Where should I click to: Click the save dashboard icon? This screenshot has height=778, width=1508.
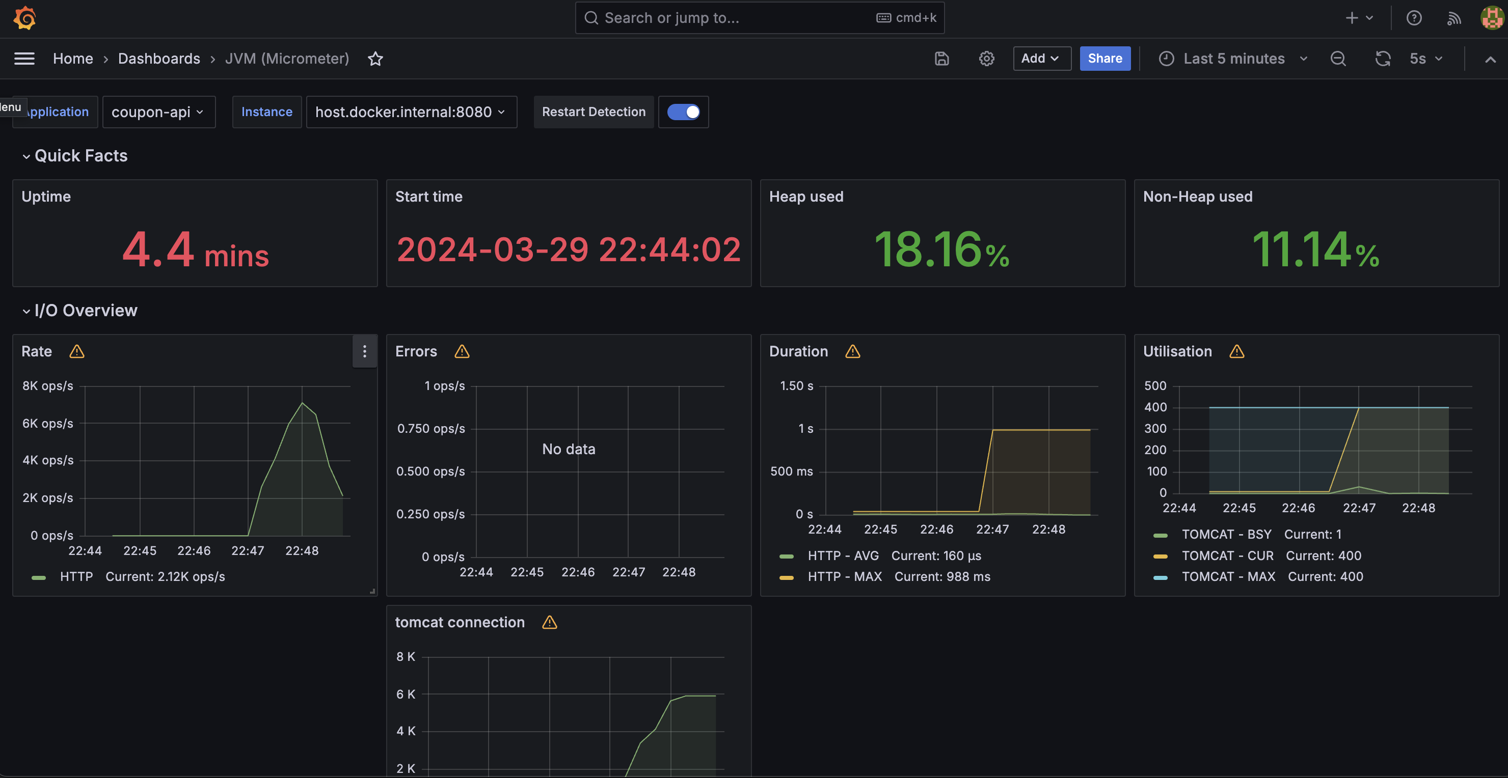941,59
